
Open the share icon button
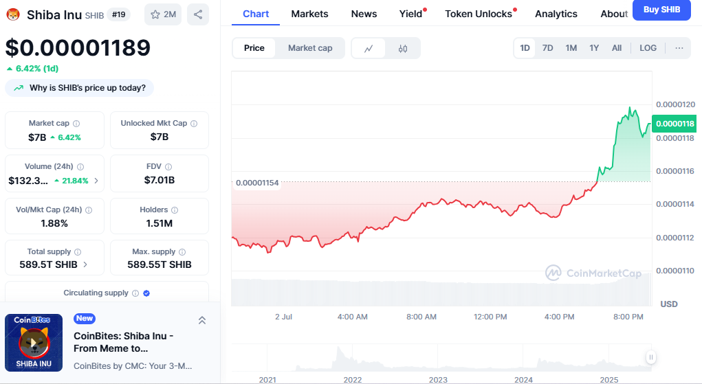[198, 14]
